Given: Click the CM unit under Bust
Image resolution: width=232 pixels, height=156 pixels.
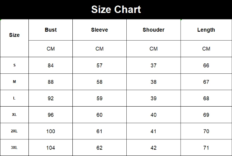Looking at the screenshot, I should [51, 49].
